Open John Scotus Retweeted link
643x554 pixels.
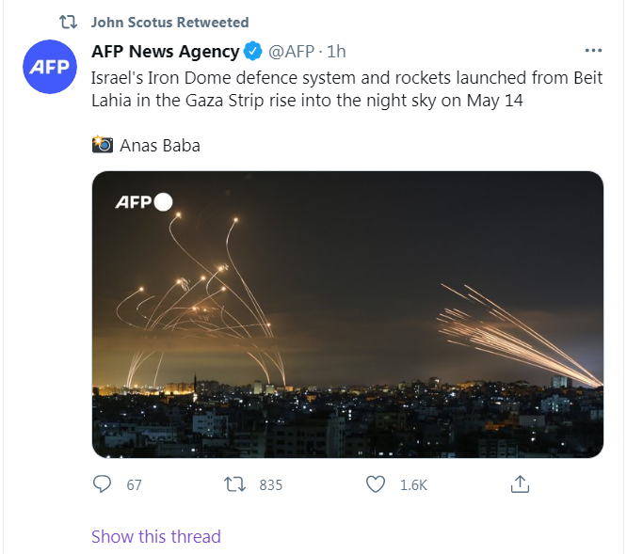tap(170, 22)
